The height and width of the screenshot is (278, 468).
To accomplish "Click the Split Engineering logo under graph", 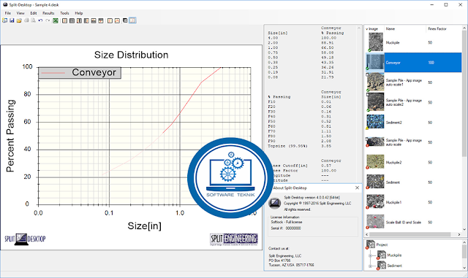I will click(234, 239).
